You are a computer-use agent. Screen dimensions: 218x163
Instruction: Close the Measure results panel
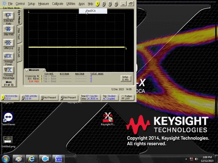44,70
